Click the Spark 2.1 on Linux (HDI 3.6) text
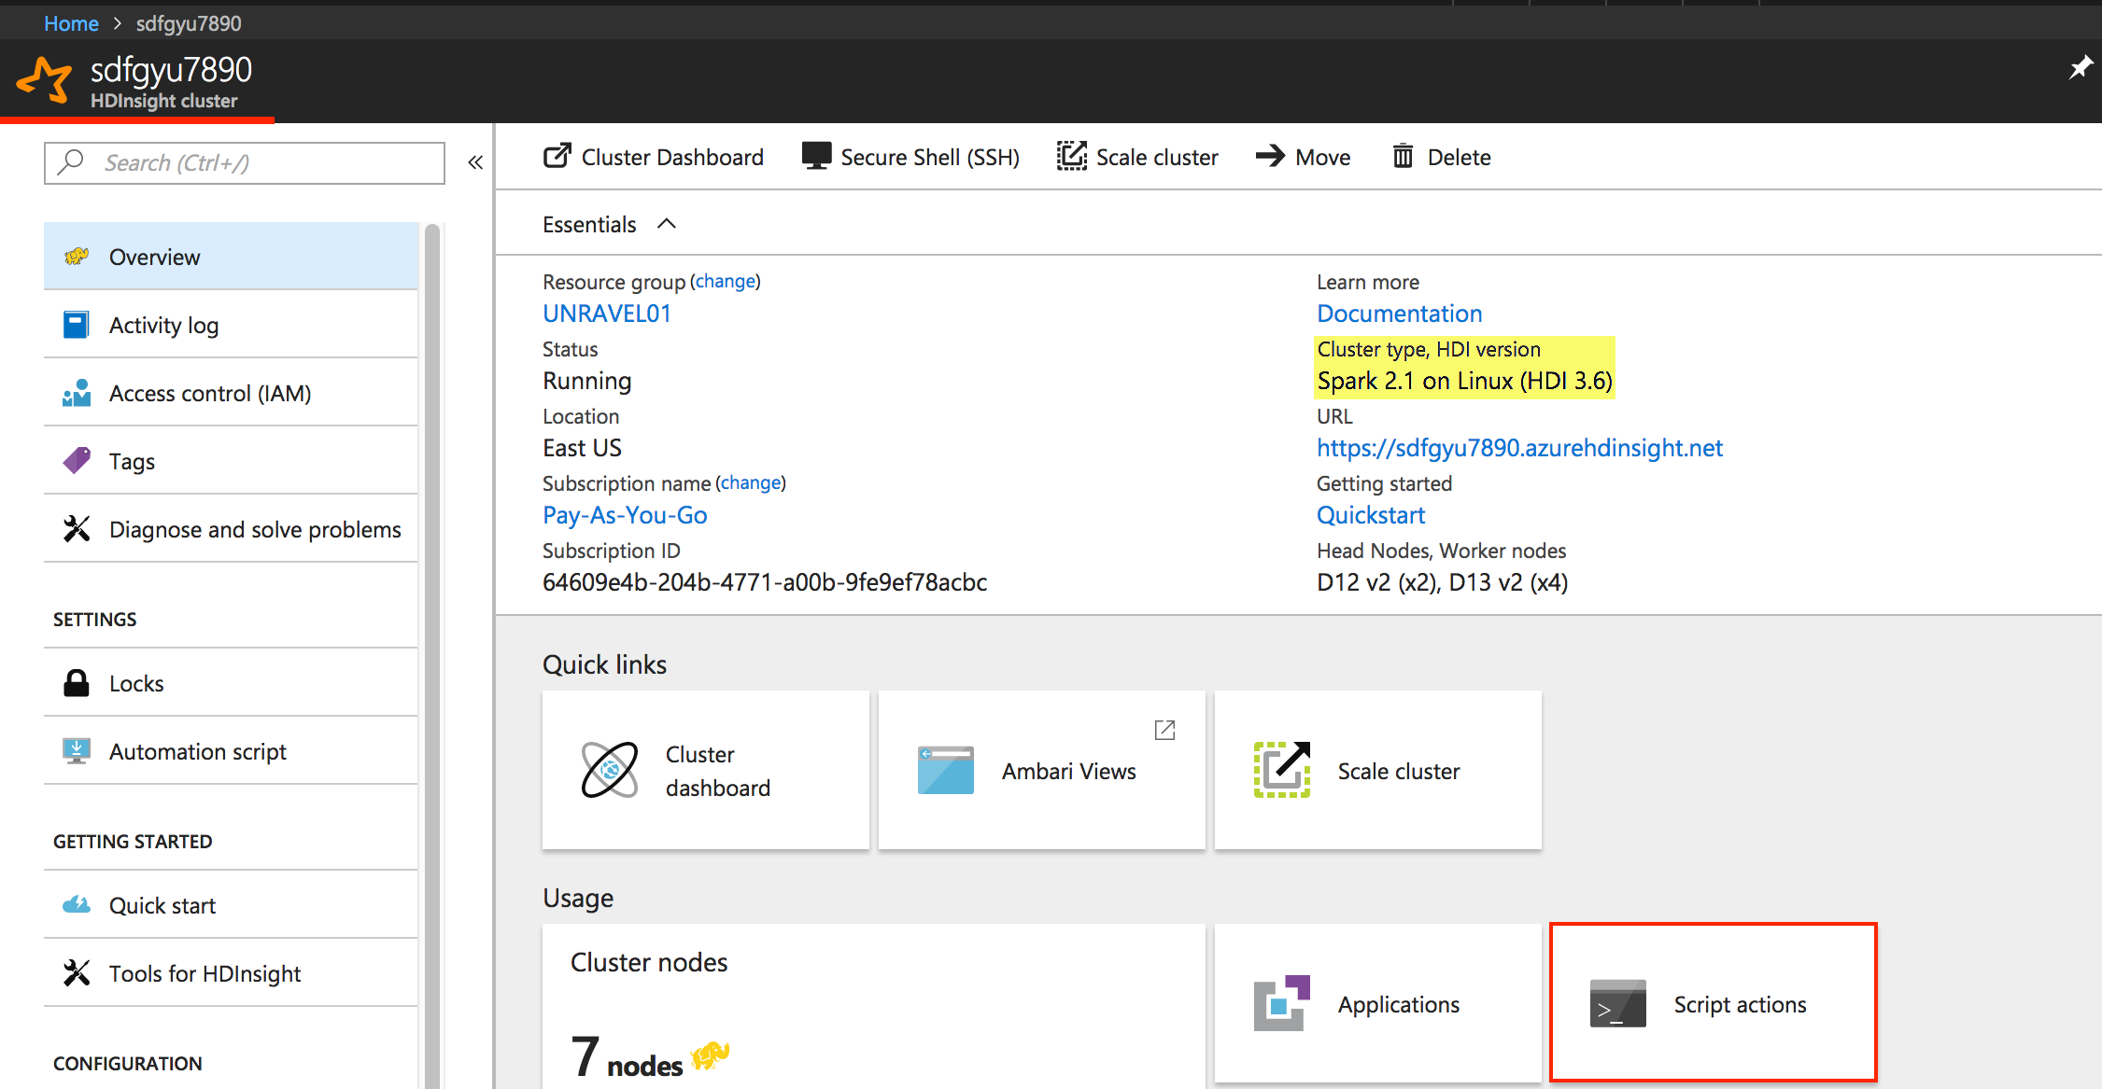2102x1089 pixels. point(1464,381)
